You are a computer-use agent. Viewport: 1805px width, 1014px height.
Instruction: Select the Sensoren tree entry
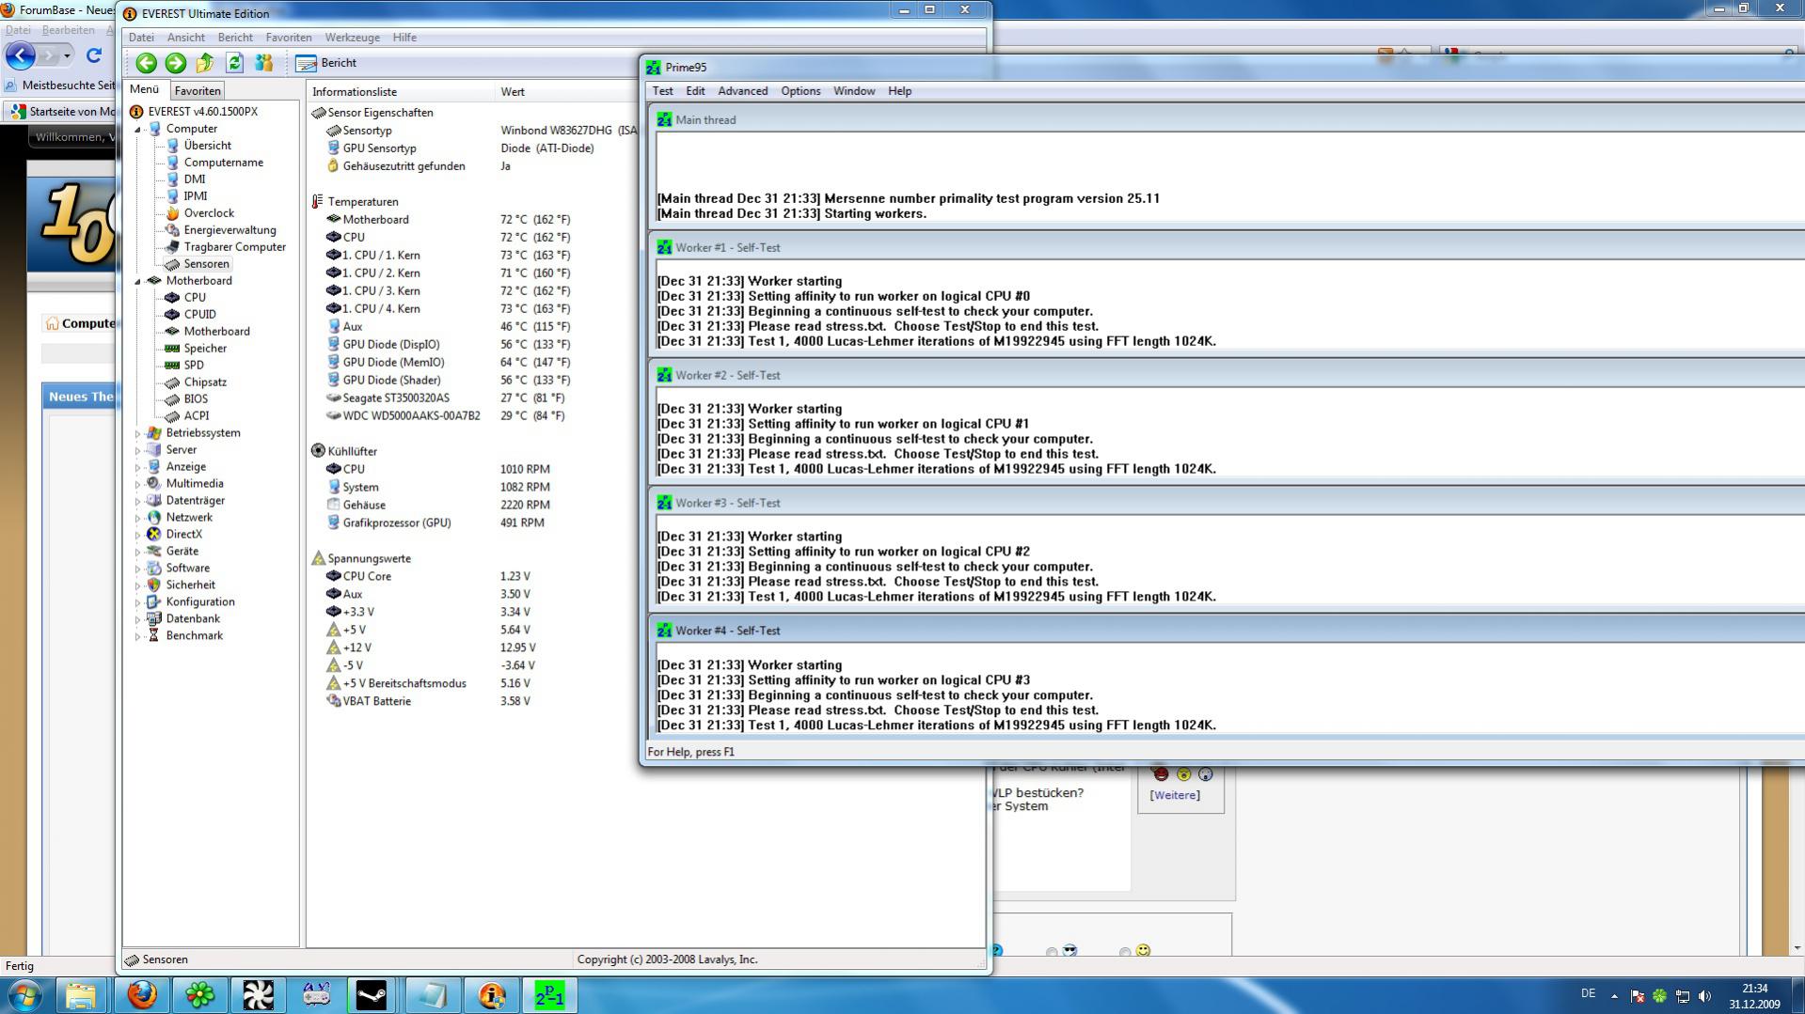tap(206, 264)
